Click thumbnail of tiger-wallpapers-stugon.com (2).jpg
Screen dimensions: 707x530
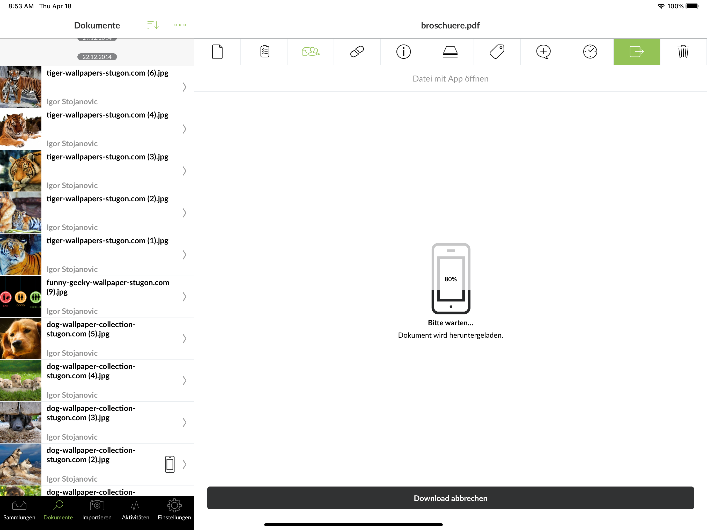21,212
